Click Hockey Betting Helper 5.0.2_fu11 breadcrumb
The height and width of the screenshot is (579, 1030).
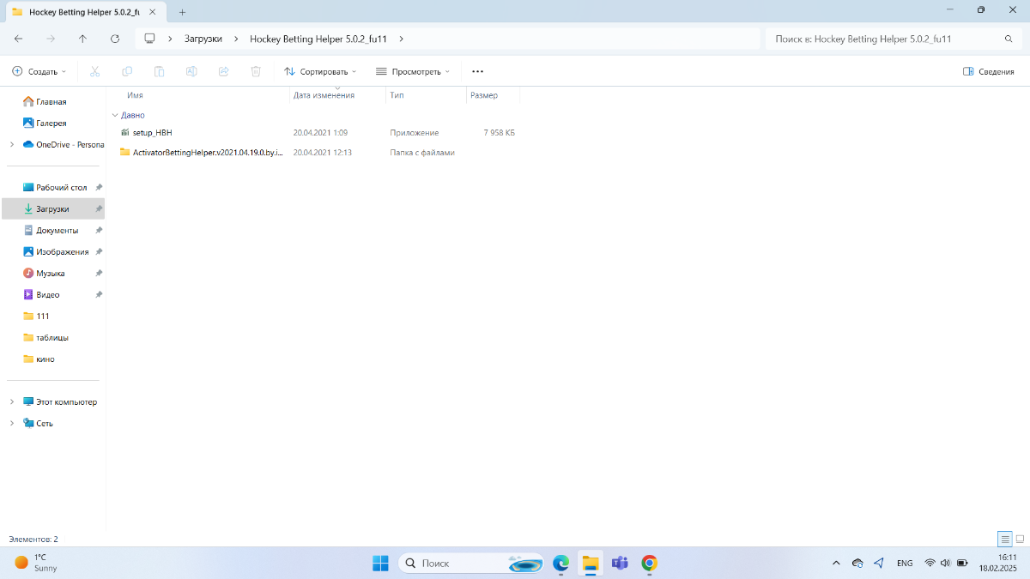pyautogui.click(x=319, y=39)
